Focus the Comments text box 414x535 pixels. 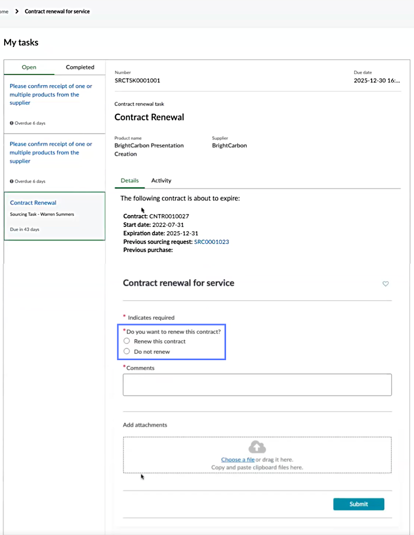(257, 385)
